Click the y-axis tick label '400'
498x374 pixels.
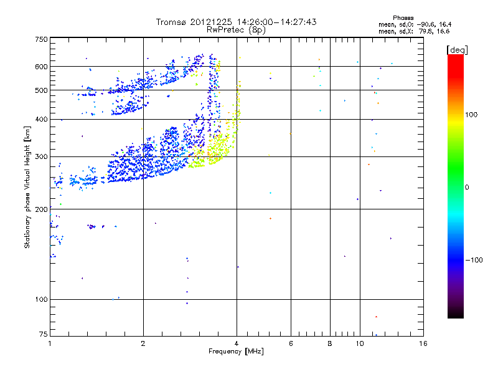point(41,119)
